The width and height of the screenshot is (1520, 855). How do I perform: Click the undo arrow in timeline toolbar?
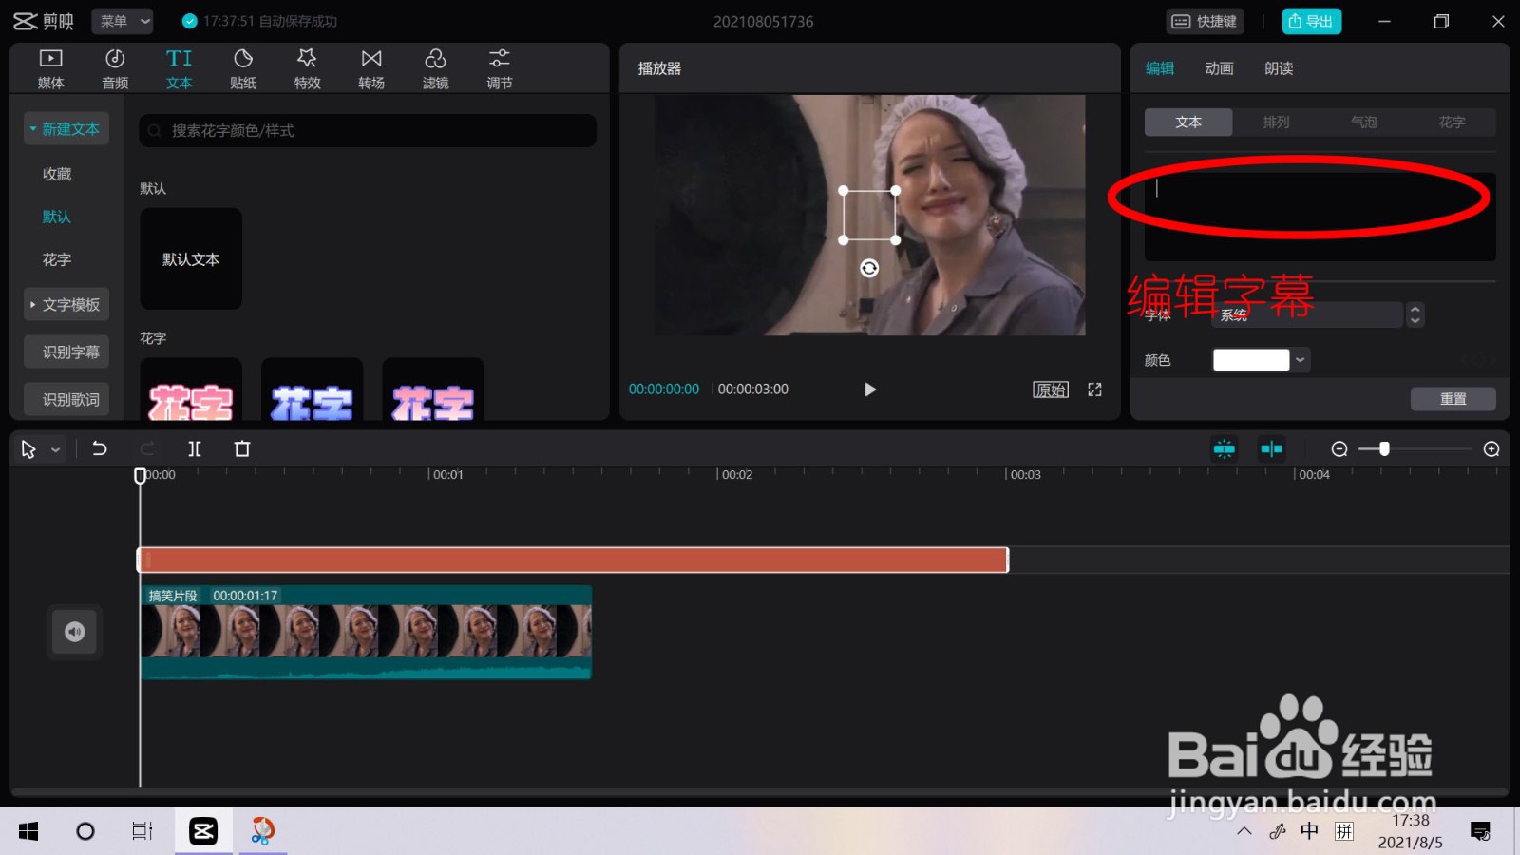(100, 448)
